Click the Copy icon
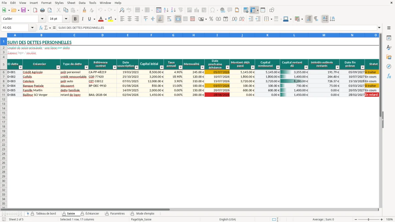This screenshot has width=395, height=222. (66, 10)
